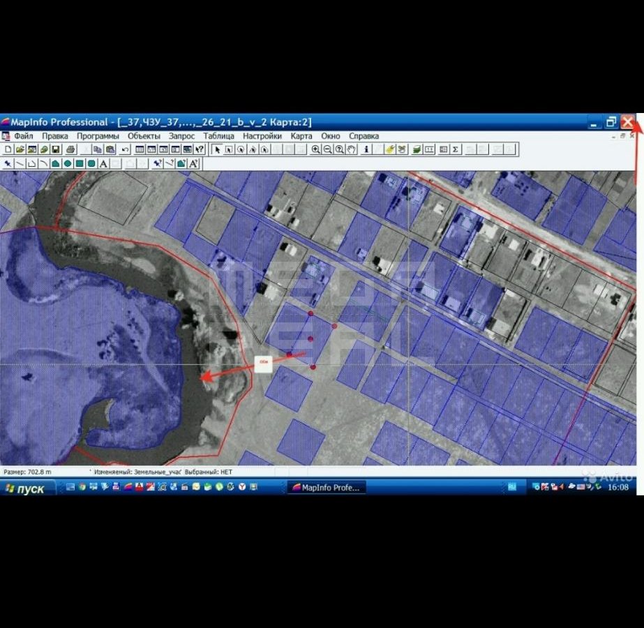Click the Размер status bar field
Image resolution: width=644 pixels, height=628 pixels.
click(x=28, y=472)
